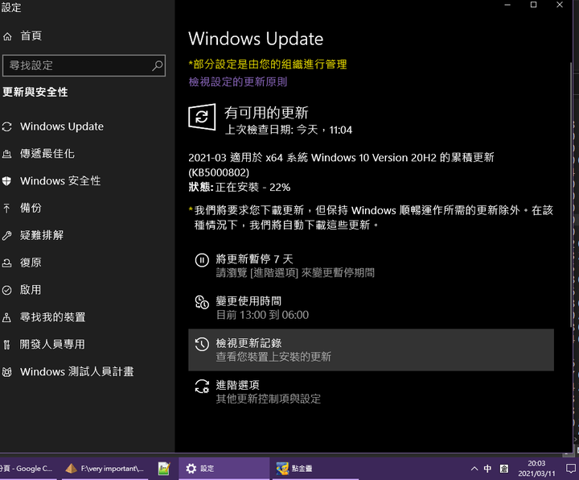The height and width of the screenshot is (480, 579).
Task: Click the settings page vertical scrollbar
Action: 571,195
